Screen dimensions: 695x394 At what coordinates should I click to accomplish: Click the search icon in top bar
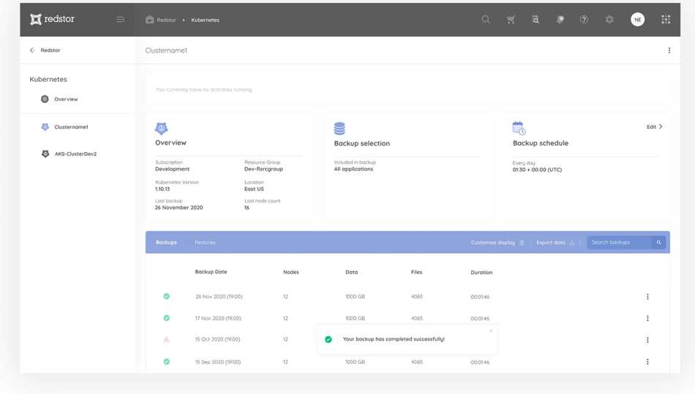(486, 20)
